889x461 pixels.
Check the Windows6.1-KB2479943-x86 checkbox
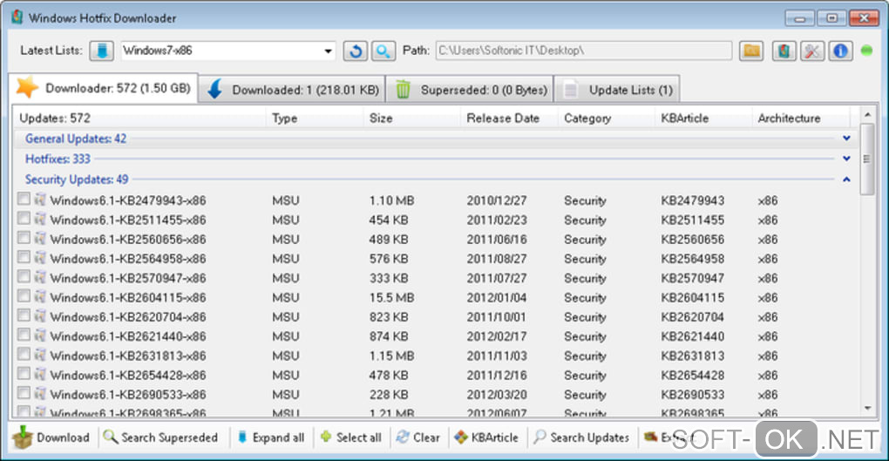[x=24, y=199]
